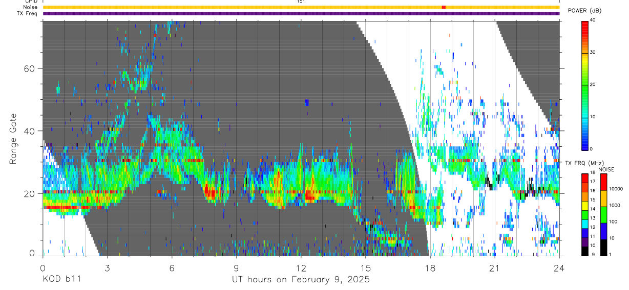Click the 6 hour tick label
Image resolution: width=629 pixels, height=290 pixels.
pyautogui.click(x=172, y=267)
